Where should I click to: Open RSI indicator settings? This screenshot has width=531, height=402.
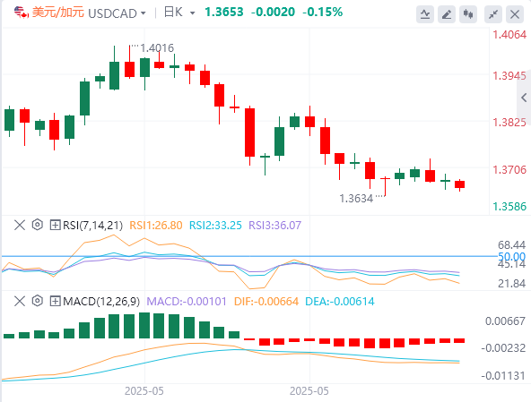[38, 225]
